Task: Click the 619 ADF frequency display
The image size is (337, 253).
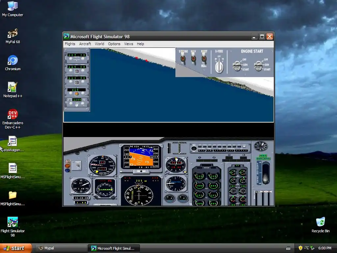Action: (x=76, y=90)
